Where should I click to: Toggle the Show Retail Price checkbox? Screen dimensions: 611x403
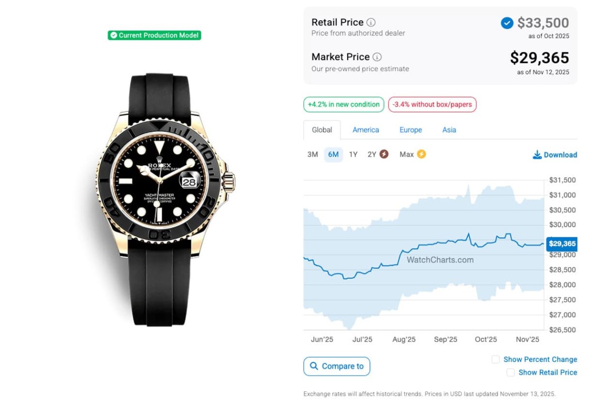tap(511, 373)
